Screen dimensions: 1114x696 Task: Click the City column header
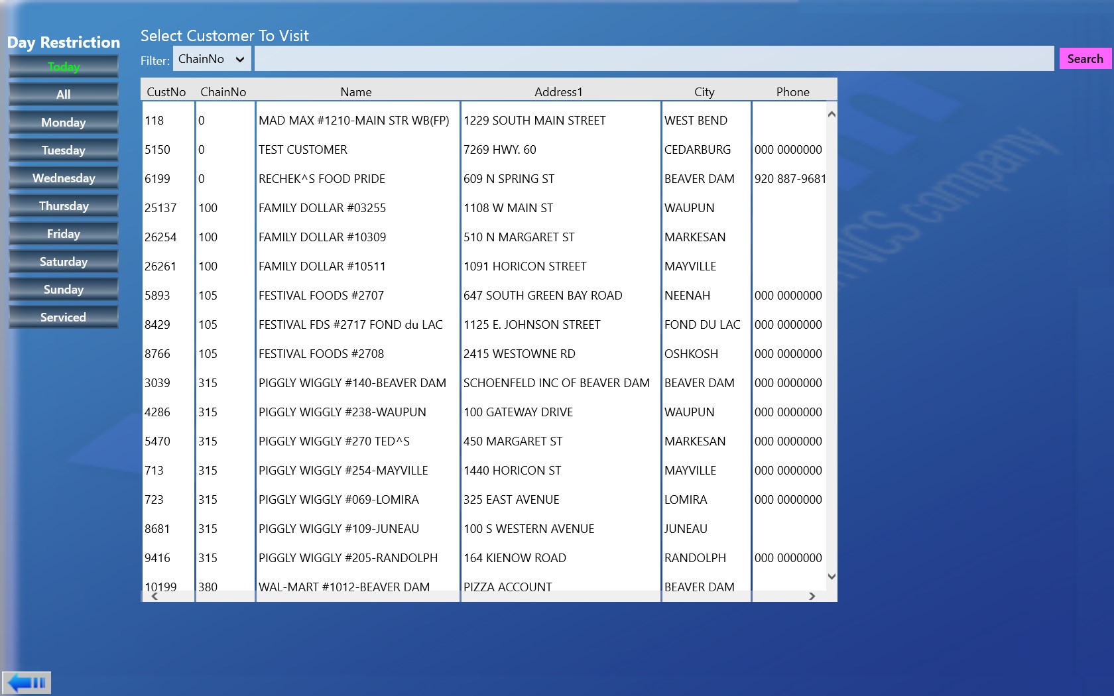[704, 92]
